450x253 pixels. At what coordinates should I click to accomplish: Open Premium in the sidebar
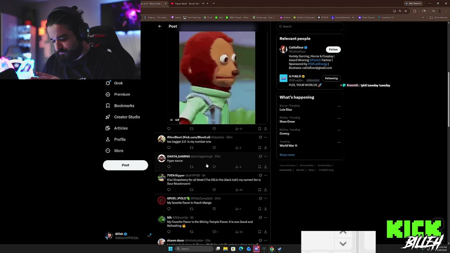pos(118,94)
